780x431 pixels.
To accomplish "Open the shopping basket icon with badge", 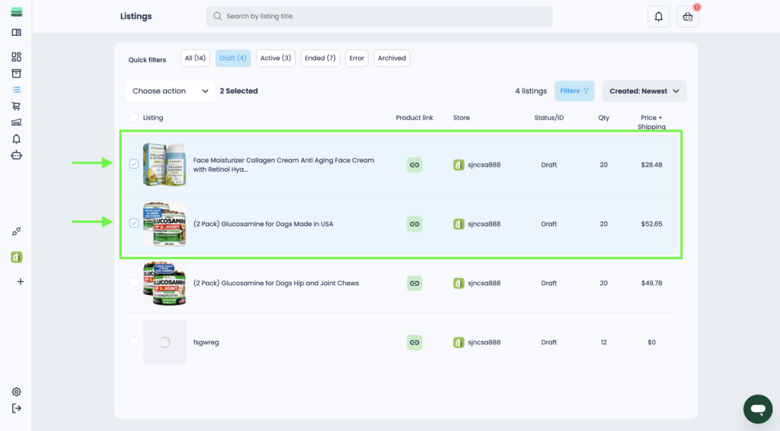I will [x=687, y=17].
